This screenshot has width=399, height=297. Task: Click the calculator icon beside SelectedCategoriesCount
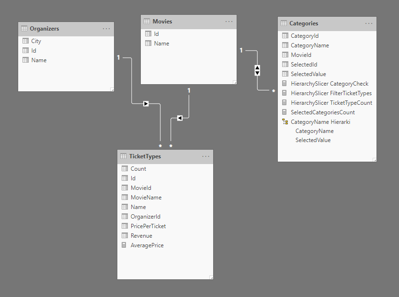(x=285, y=112)
